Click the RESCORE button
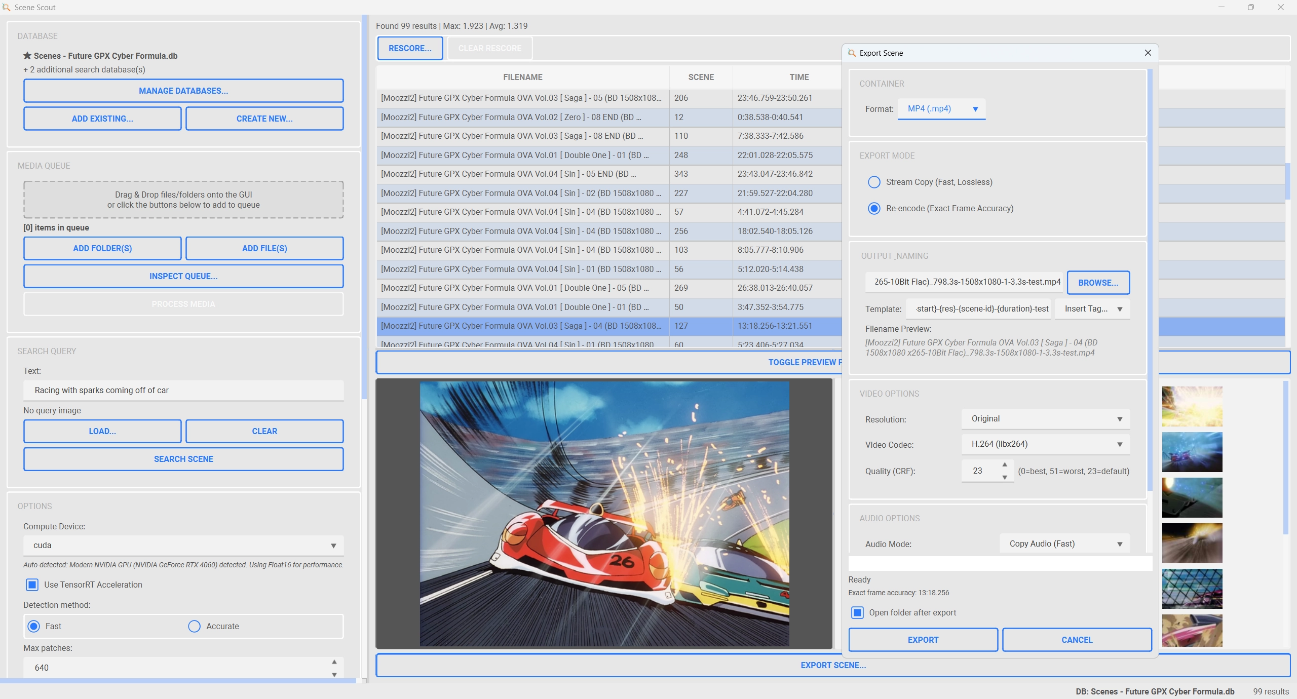The width and height of the screenshot is (1297, 699). [x=410, y=48]
